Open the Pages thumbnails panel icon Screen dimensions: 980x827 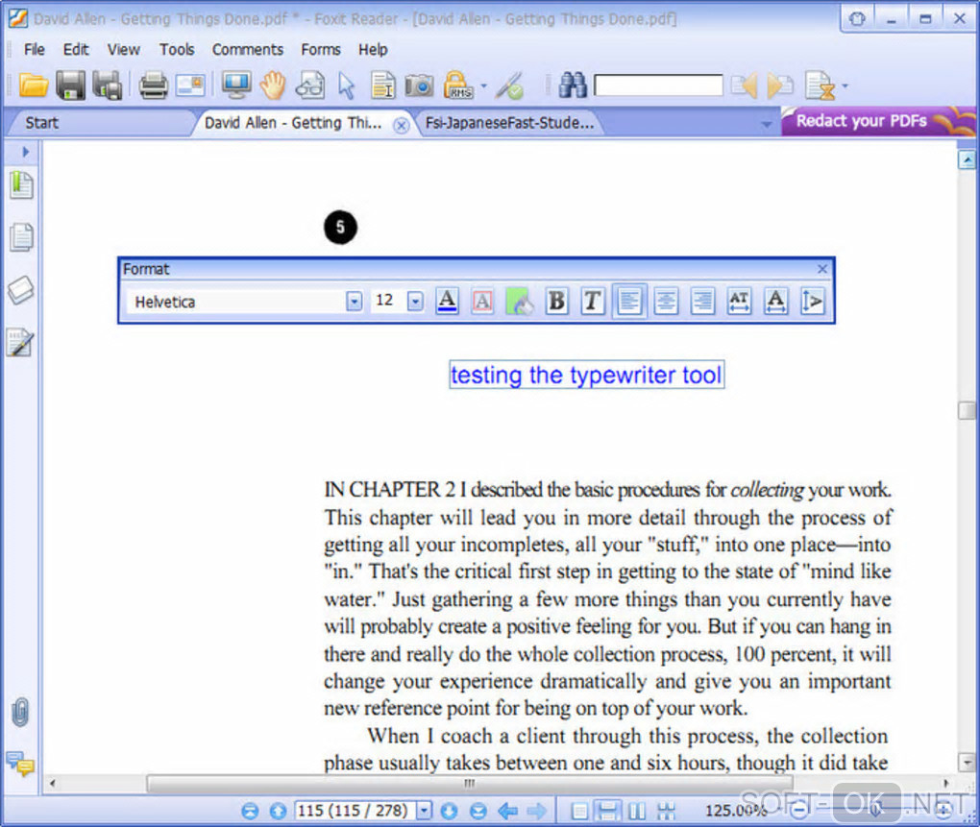point(21,236)
